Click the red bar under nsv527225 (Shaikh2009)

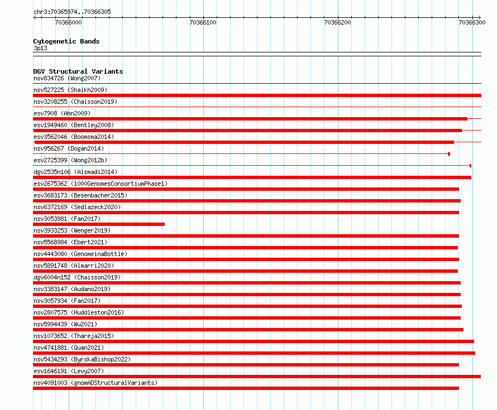(x=257, y=95)
